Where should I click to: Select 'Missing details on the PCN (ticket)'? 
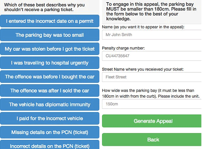50,132
